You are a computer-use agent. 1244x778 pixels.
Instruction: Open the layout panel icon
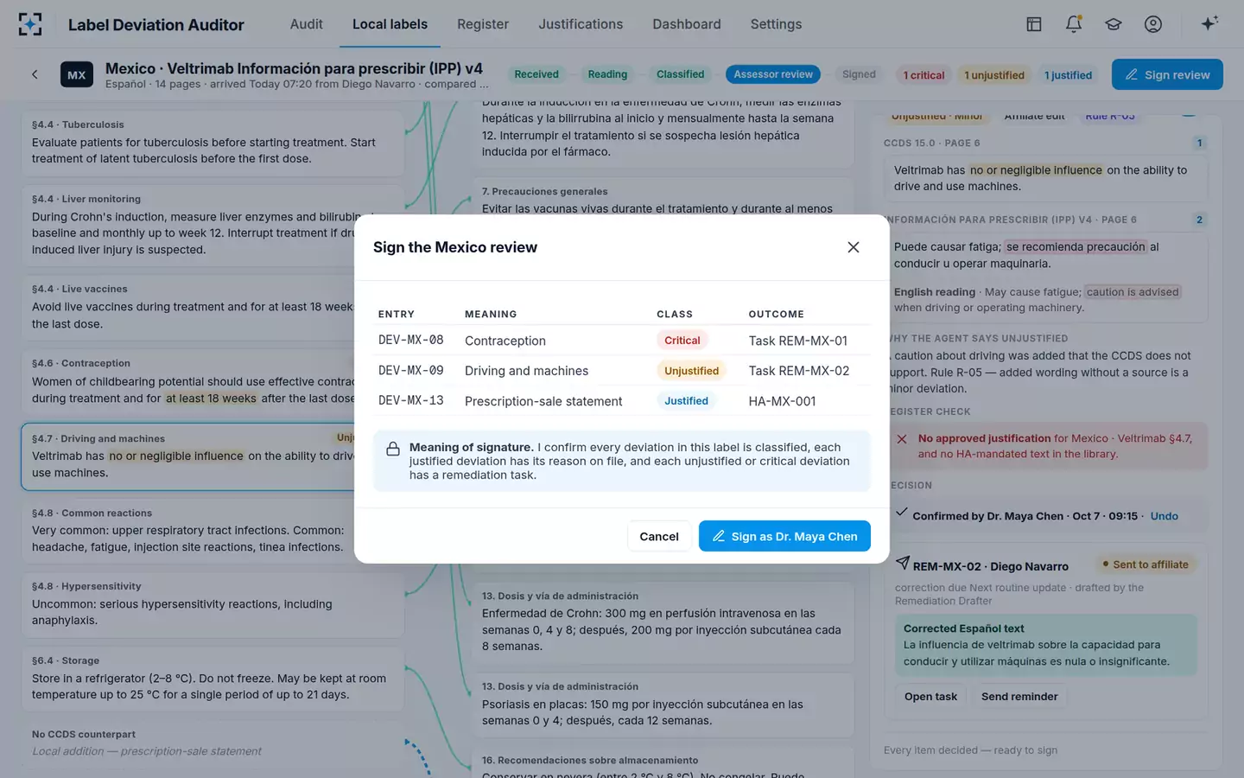pyautogui.click(x=1034, y=24)
